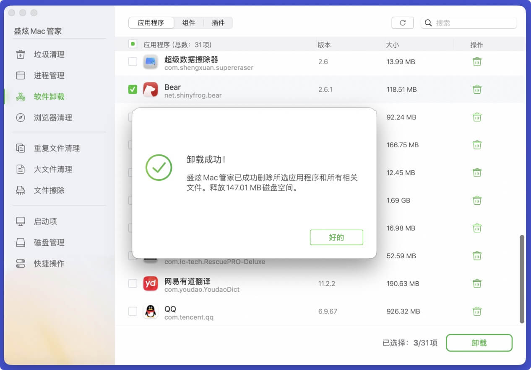Open the 垃圾清理 junk cleanup section
531x370 pixels.
tap(44, 54)
